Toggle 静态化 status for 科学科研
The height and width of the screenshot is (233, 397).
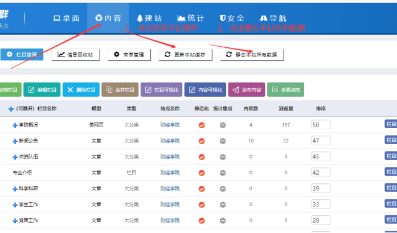click(201, 188)
